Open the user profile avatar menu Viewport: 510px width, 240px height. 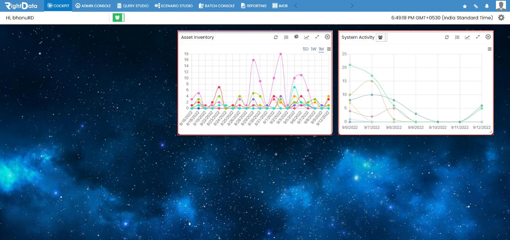point(501,6)
